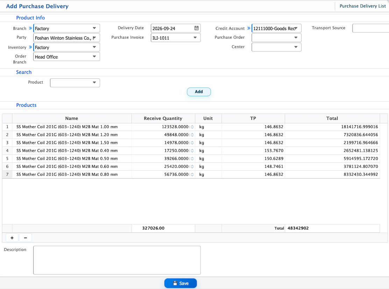Click the double-arrow icon beside Inventory
The height and width of the screenshot is (289, 389).
[x=30, y=47]
